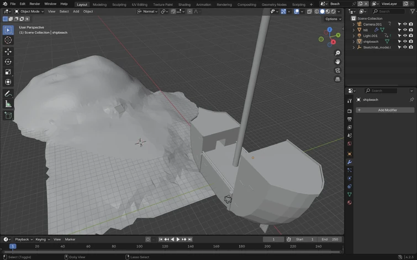Open the Playback popover in the timeline
The height and width of the screenshot is (260, 417).
[23, 239]
